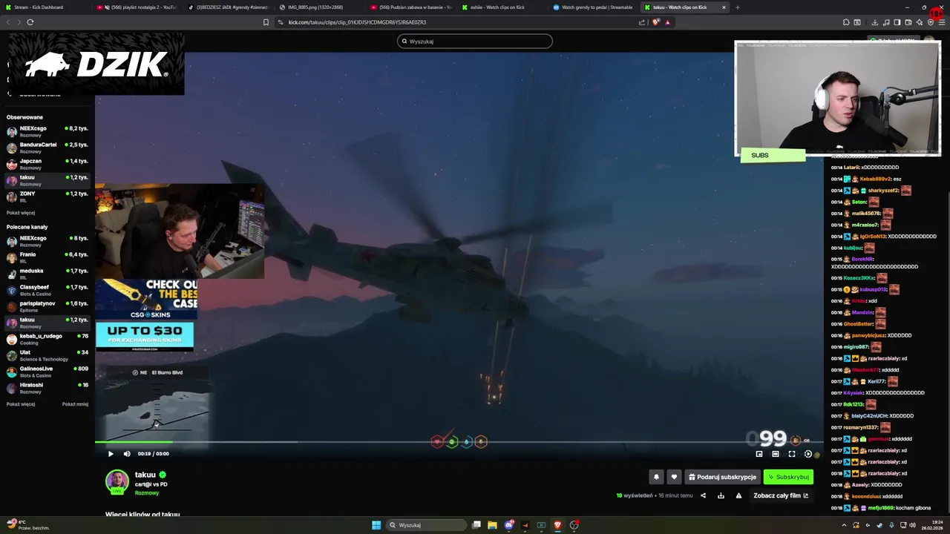Play the clip with the play button
This screenshot has height=534, width=950.
pyautogui.click(x=111, y=454)
